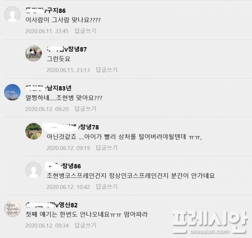
Task: Open baby photo avatar of 창녕87 user
Action: tap(33, 53)
